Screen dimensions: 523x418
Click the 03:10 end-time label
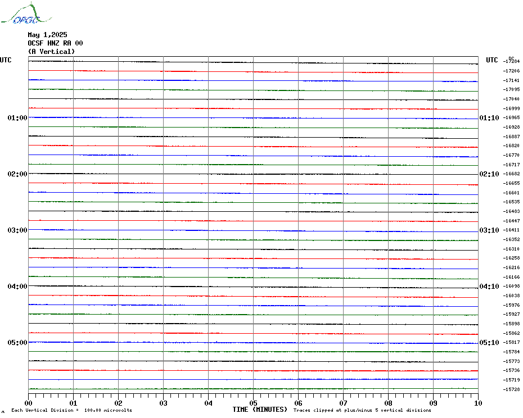489,230
